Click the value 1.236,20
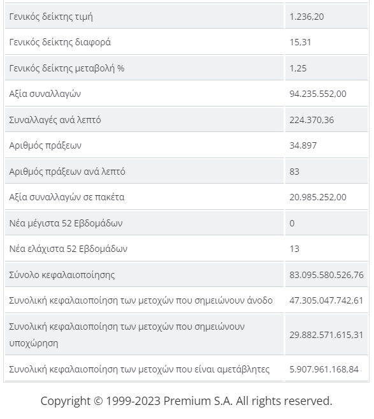 306,17
